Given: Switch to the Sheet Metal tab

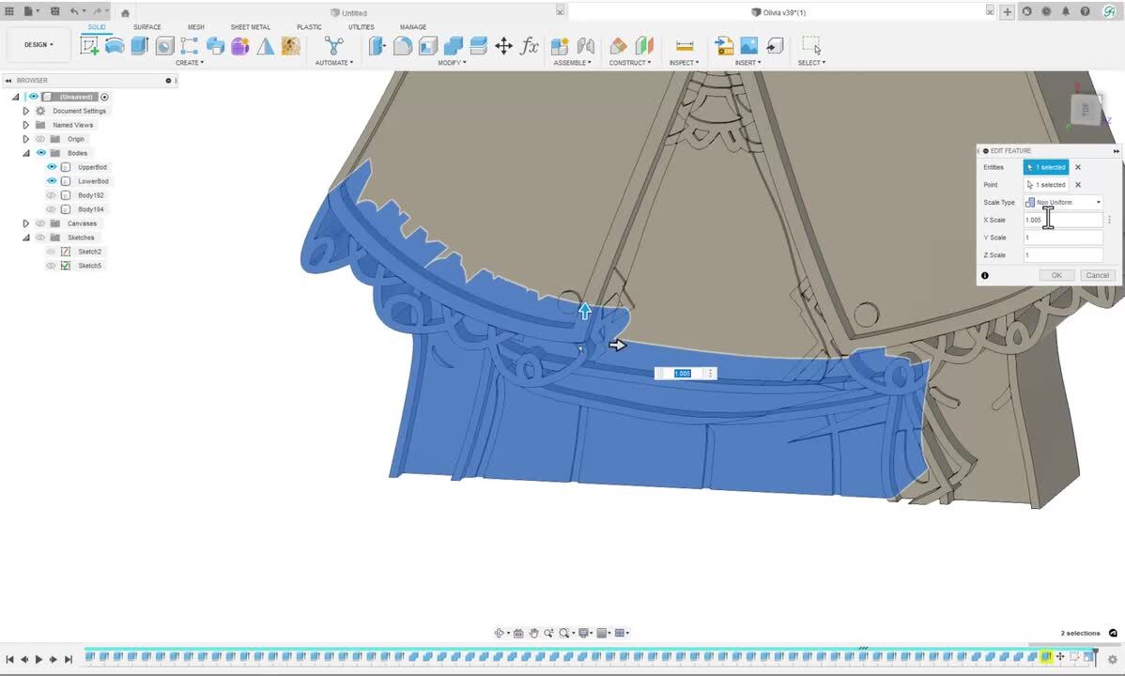Looking at the screenshot, I should (250, 27).
